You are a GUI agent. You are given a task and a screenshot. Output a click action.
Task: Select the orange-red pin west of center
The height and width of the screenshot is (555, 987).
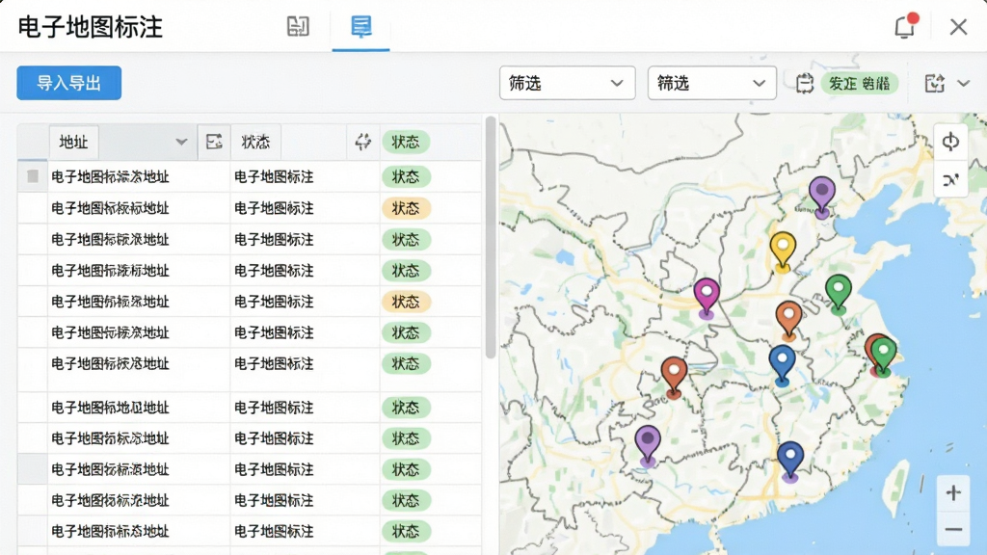674,377
